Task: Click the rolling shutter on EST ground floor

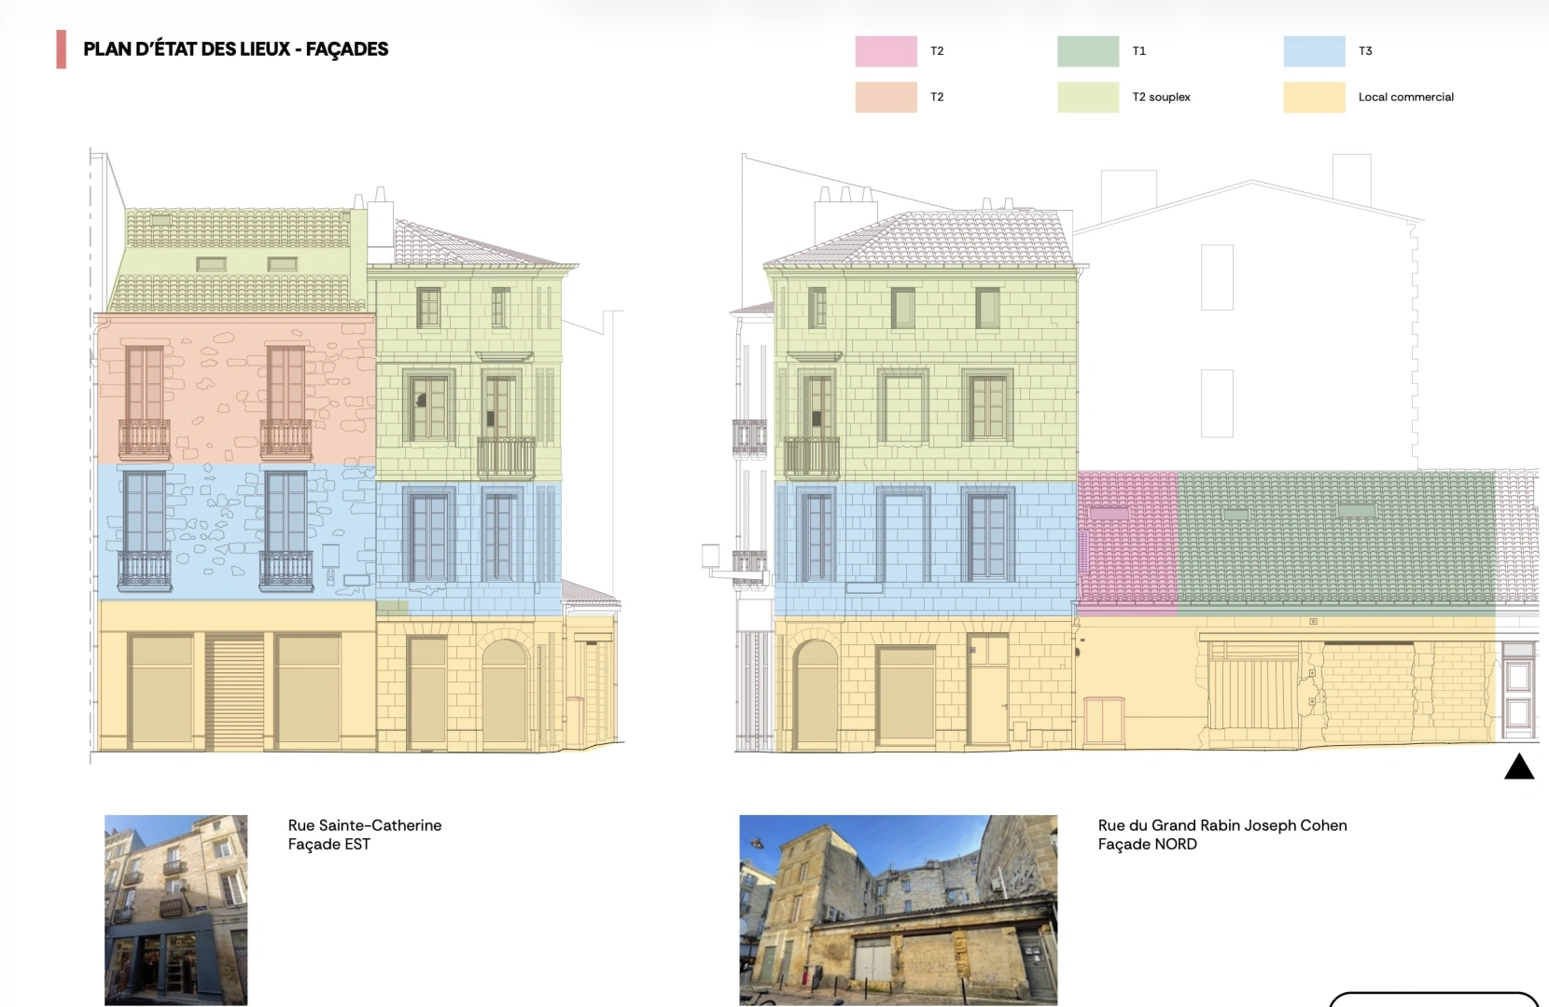Action: [x=235, y=692]
